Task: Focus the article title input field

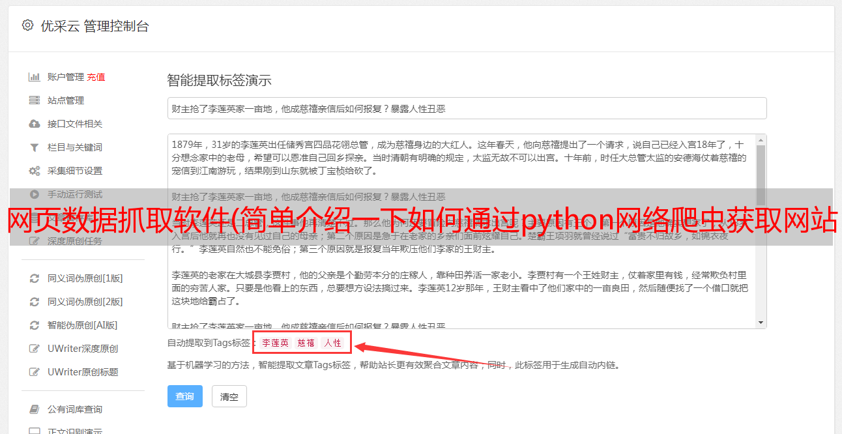Action: point(467,108)
